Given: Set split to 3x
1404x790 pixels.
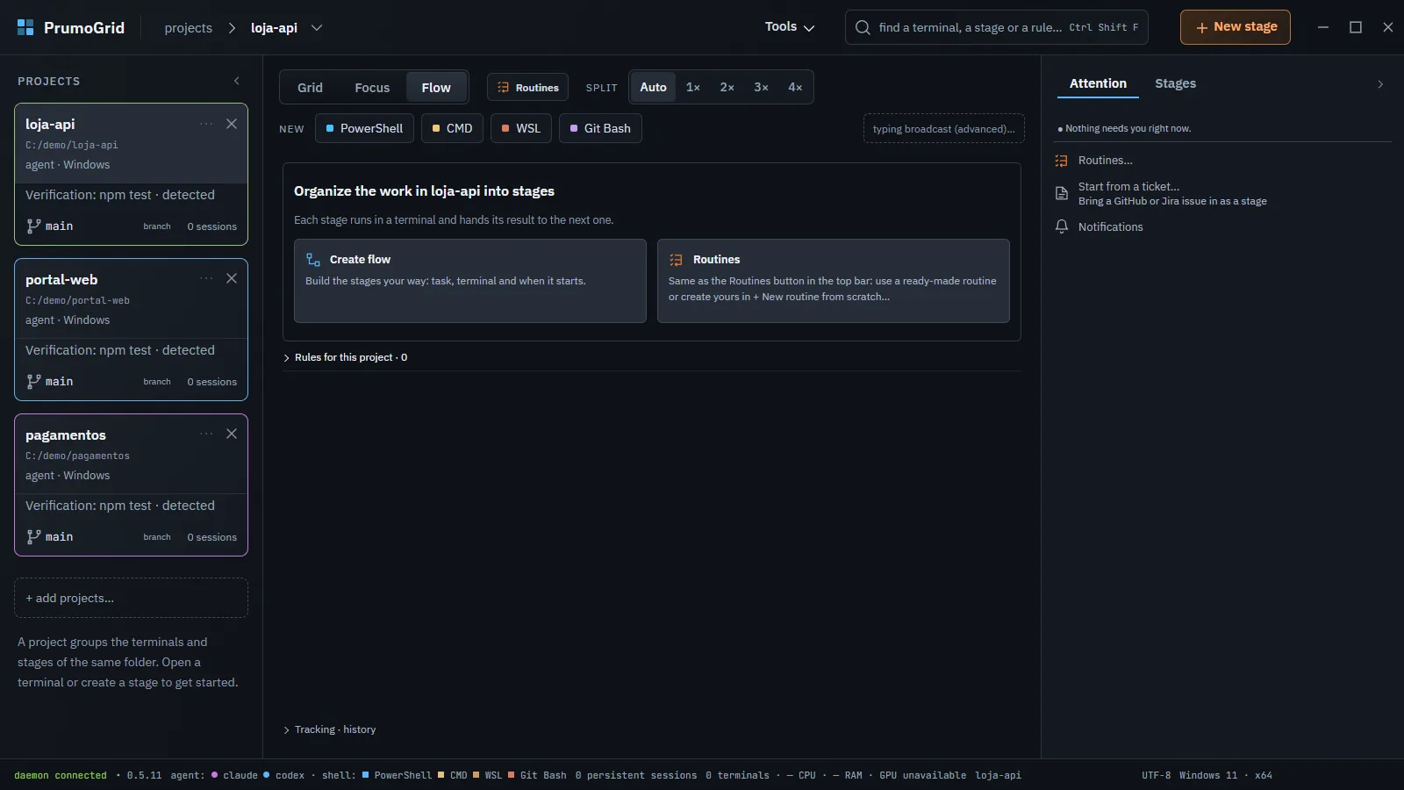Looking at the screenshot, I should coord(762,88).
